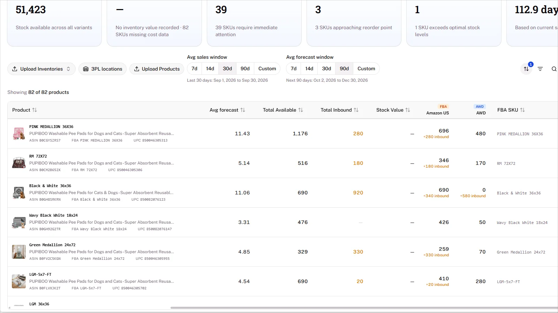Choose Custom avg sales window
Screen dimensions: 558x313
pyautogui.click(x=267, y=69)
